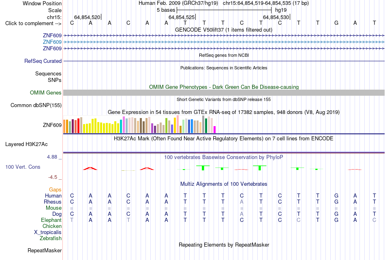Click the 100 Vert. Cons label
The height and width of the screenshot is (260, 385).
point(23,167)
